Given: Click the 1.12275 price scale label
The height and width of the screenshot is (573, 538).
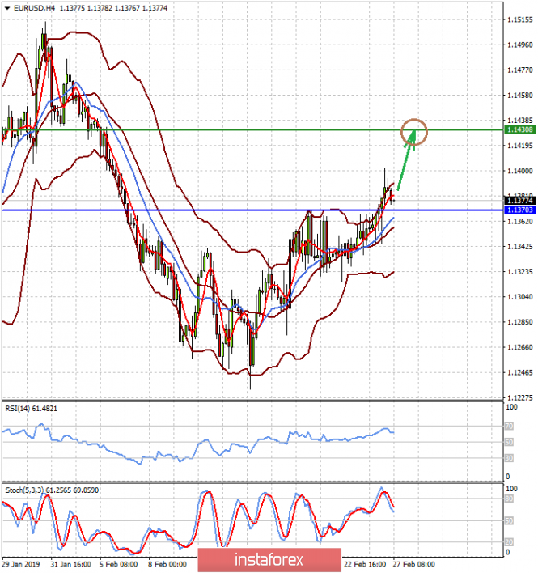Looking at the screenshot, I should [518, 397].
